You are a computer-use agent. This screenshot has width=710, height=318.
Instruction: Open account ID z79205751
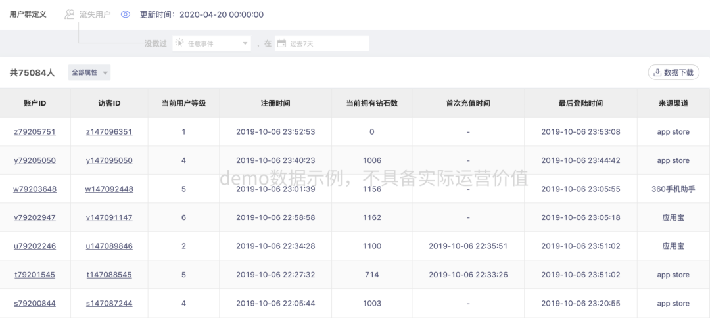tap(35, 132)
